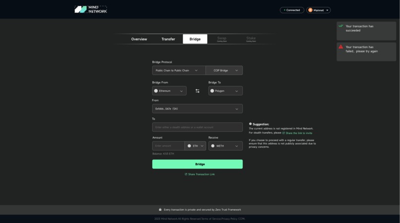Open Terms of Service link
Screen dimensions: 400x223
[211, 219]
